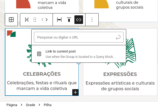
Task: Open the vertical alignment control
Action: pyautogui.click(x=69, y=20)
